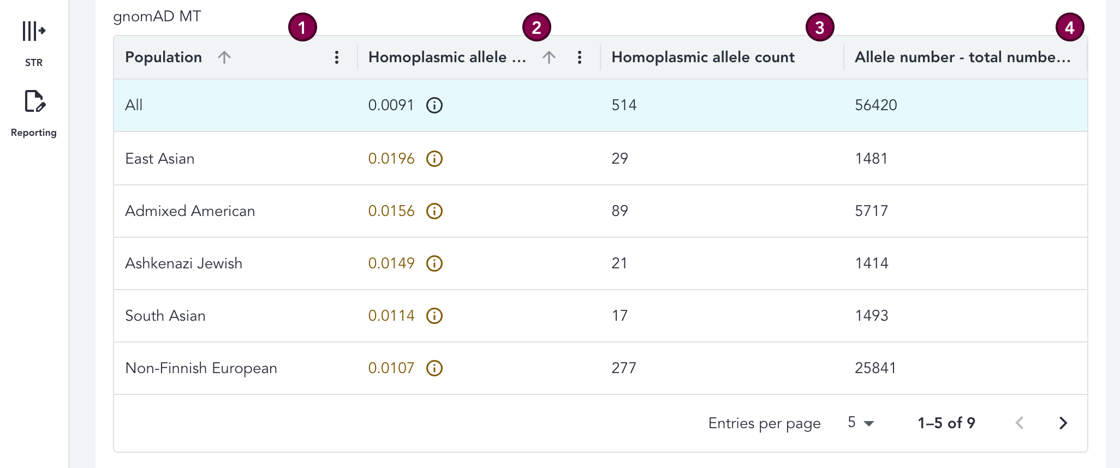The height and width of the screenshot is (468, 1120).
Task: Open Population column options menu
Action: pyautogui.click(x=337, y=57)
